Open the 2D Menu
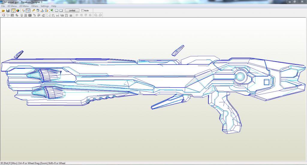The height and width of the screenshot is (165, 307). click(x=24, y=6)
